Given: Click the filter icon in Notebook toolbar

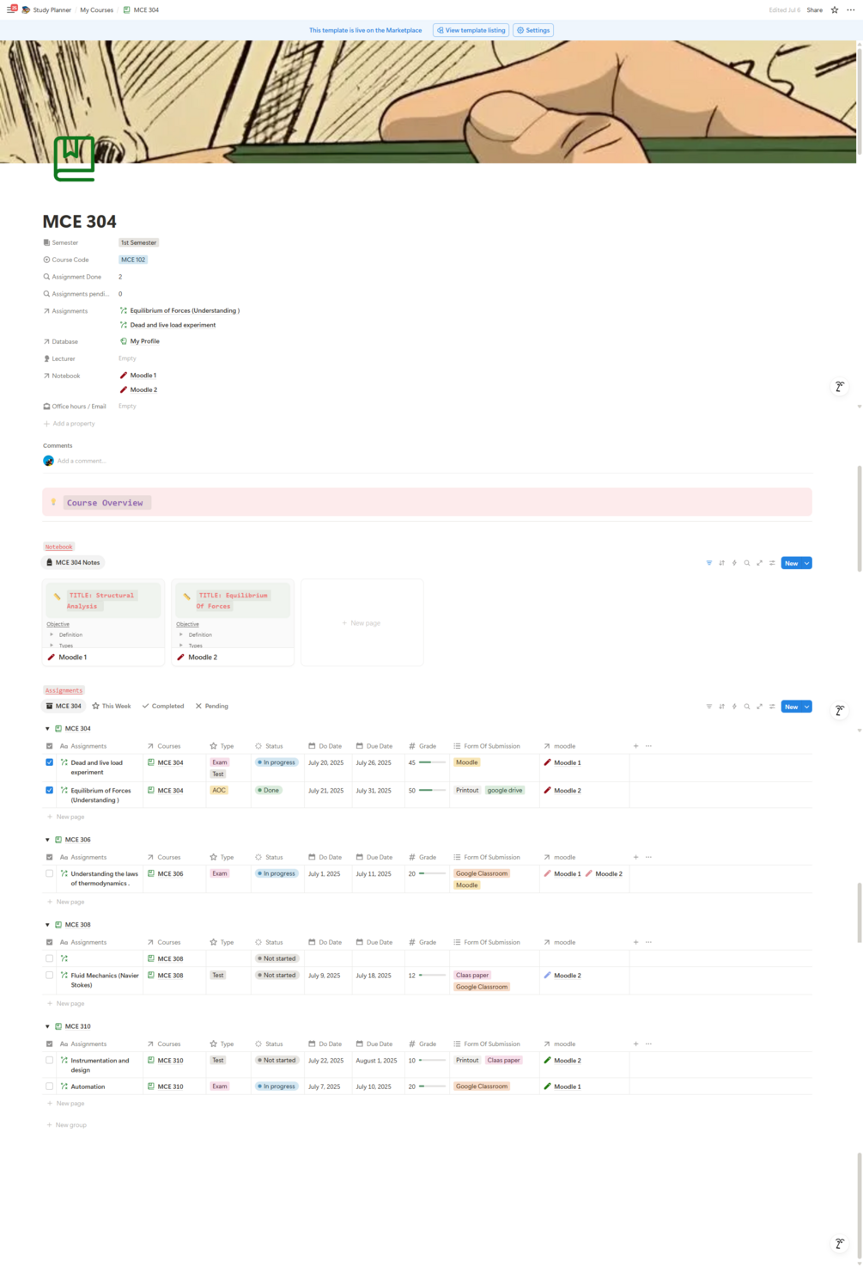Looking at the screenshot, I should [x=709, y=563].
